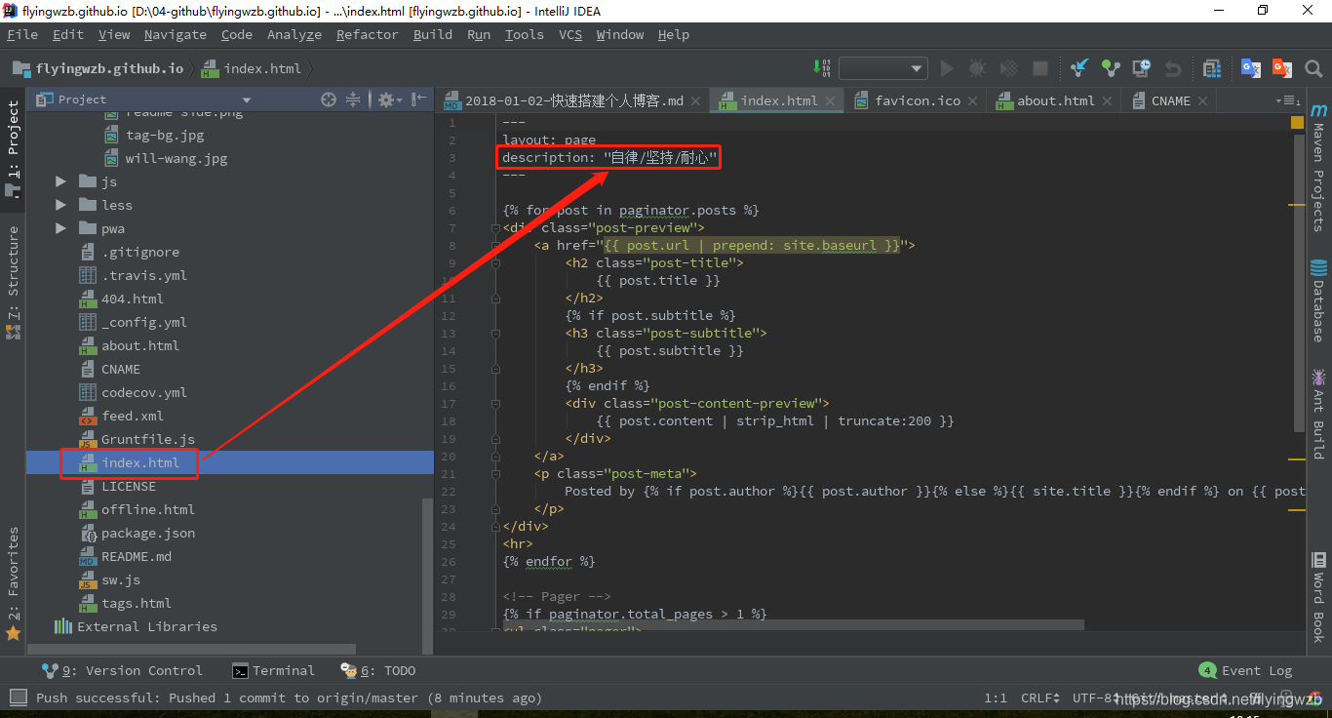
Task: Open the Navigate menu
Action: point(176,34)
